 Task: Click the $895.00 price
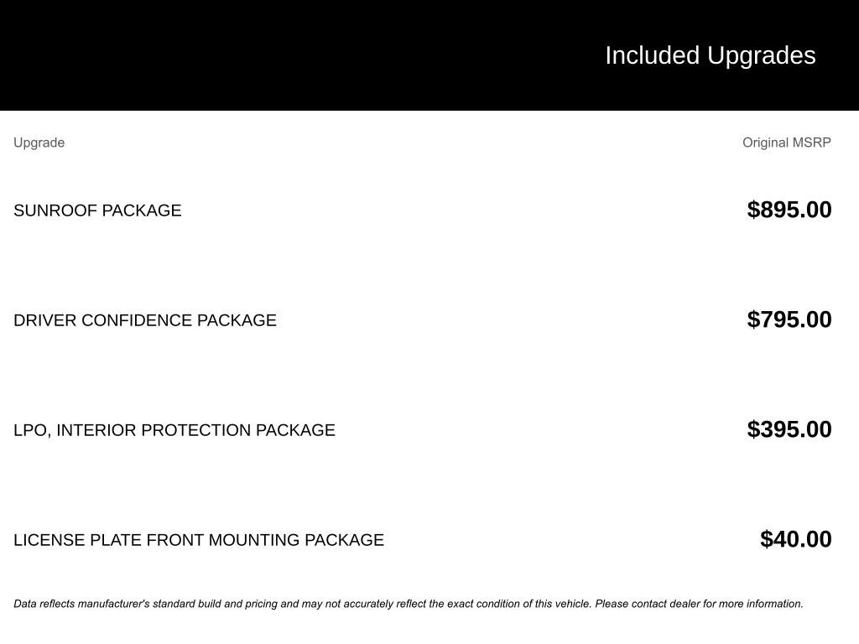(789, 210)
